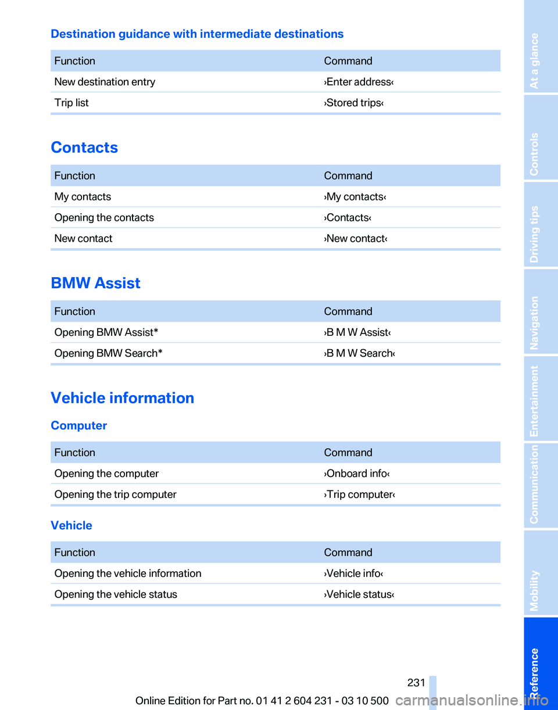Click the ›My contacts‹ command

coord(356,197)
